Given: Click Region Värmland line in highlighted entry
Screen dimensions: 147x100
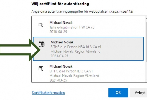Looking at the screenshot, I should click(75, 51).
